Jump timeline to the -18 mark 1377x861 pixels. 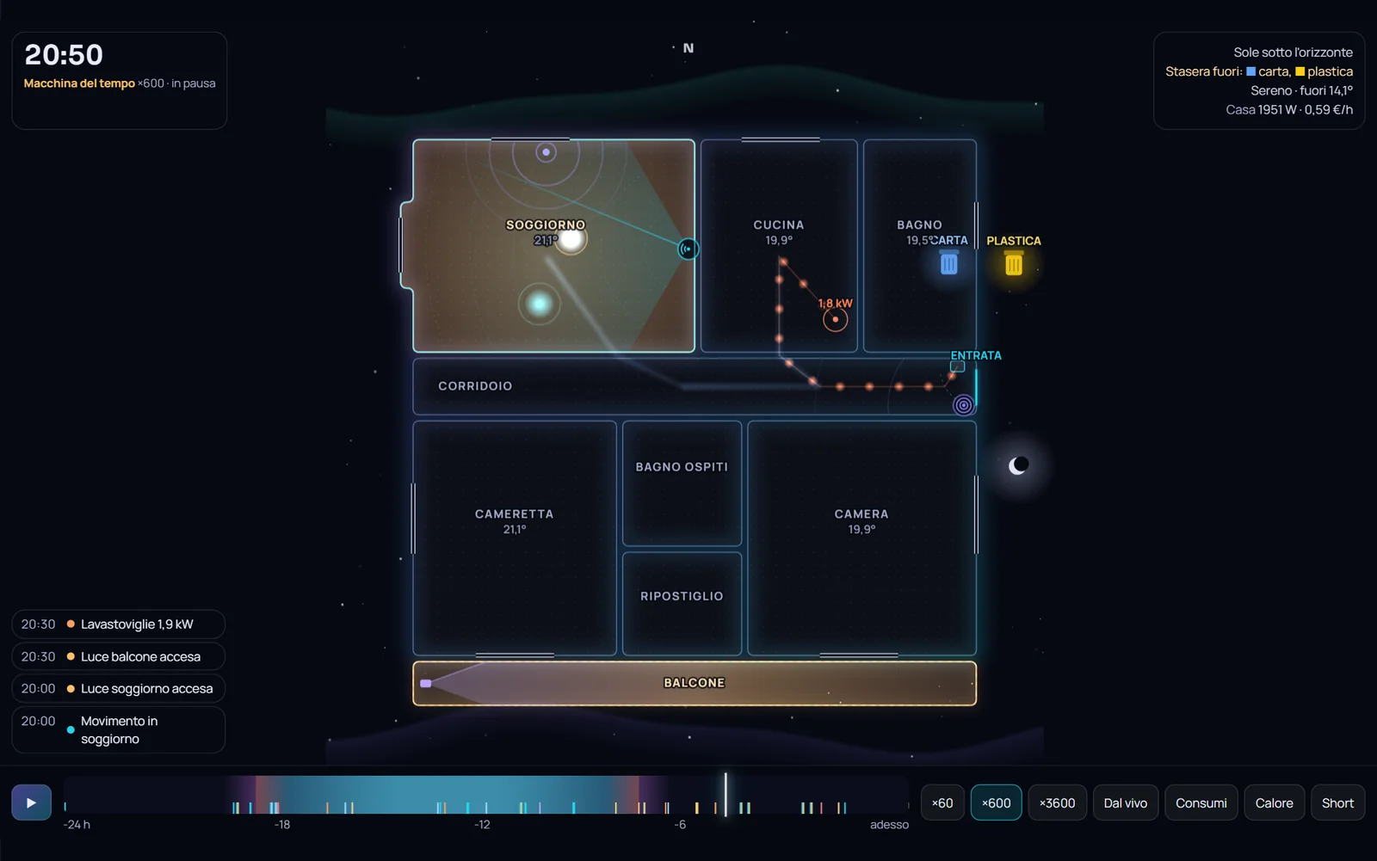point(282,824)
